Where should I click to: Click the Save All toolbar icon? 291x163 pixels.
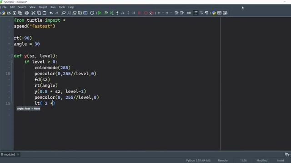pos(20,13)
